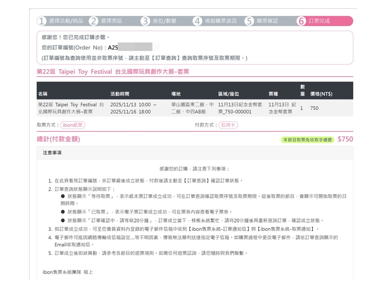Screen dimensions: 388x291
Task: Click the 取票方式 label
Action: (48, 125)
